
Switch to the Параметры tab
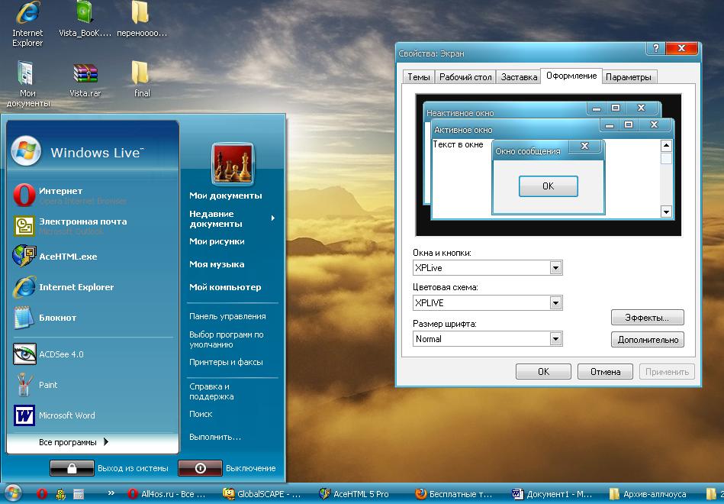[x=629, y=77]
